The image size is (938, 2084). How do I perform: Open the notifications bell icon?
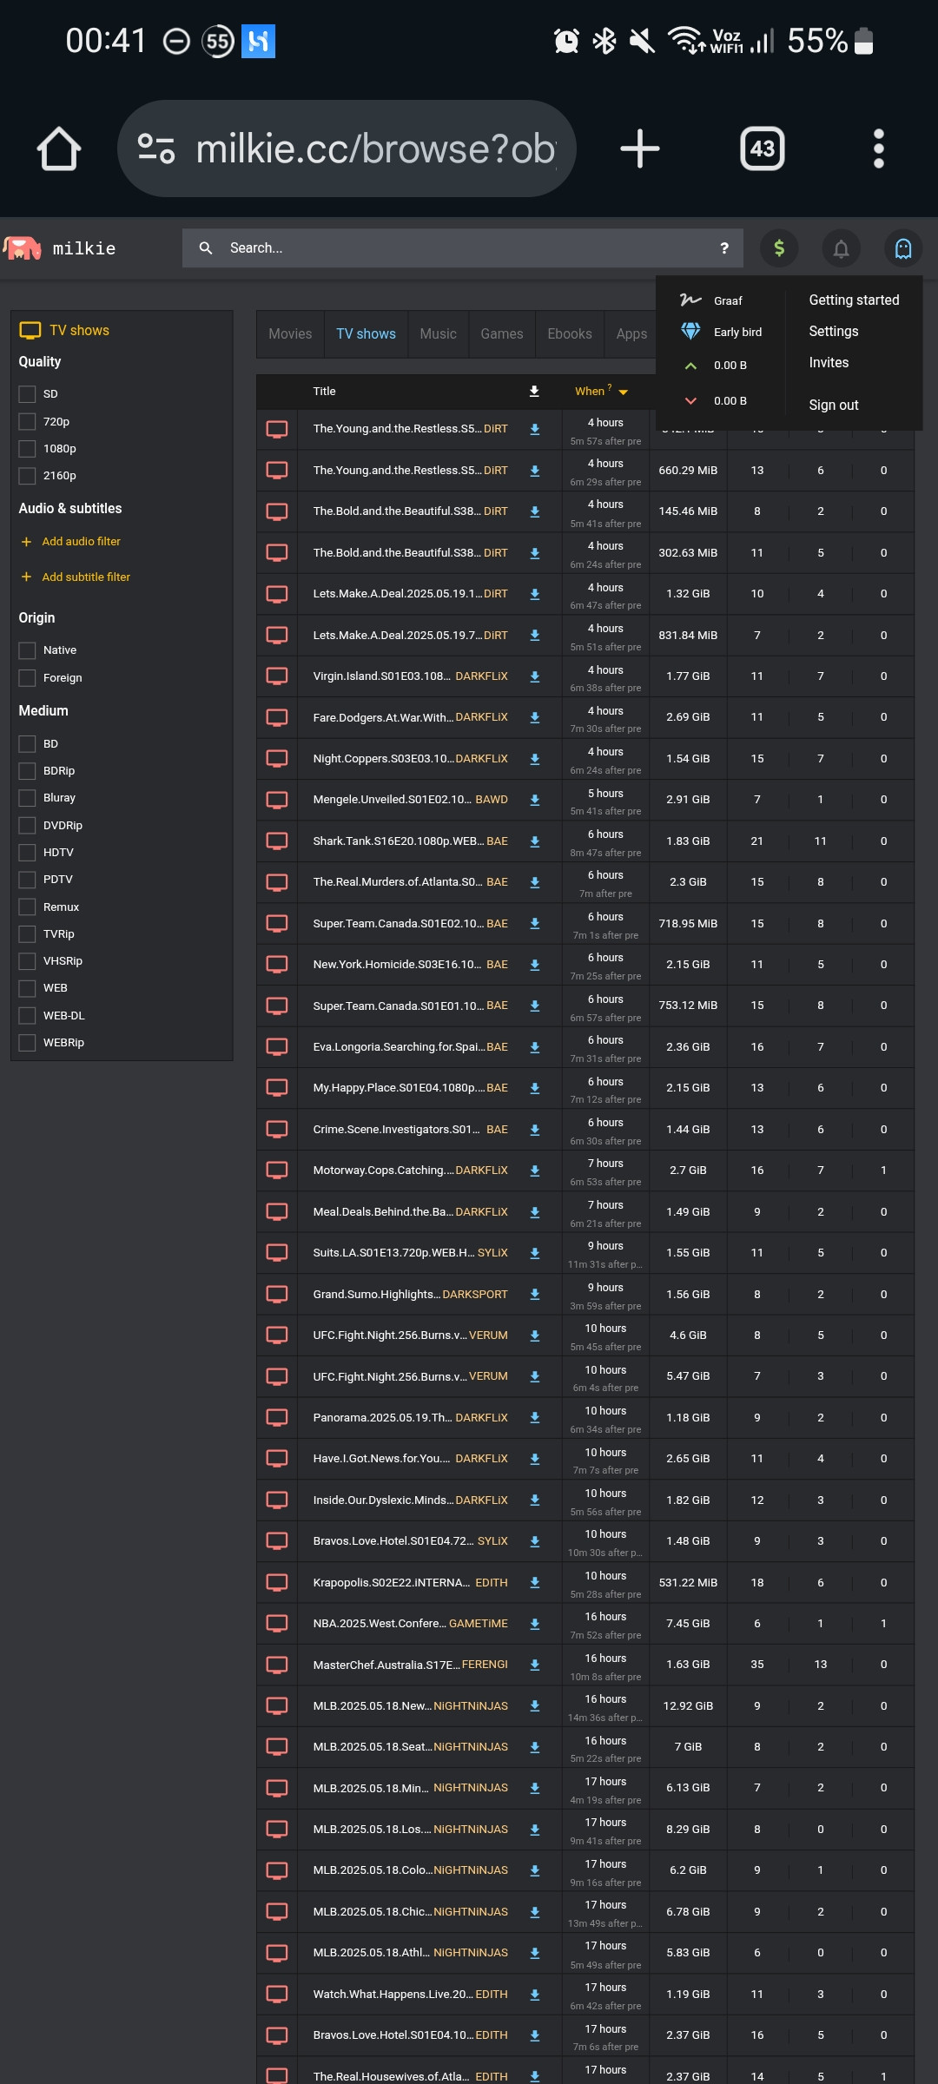point(841,248)
